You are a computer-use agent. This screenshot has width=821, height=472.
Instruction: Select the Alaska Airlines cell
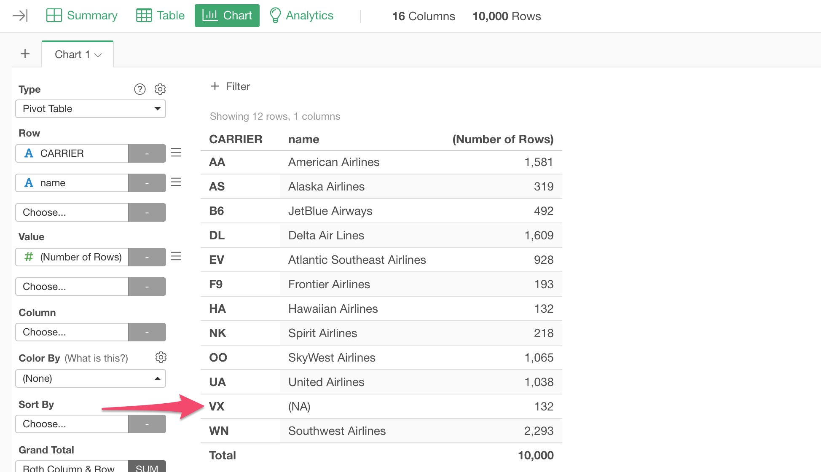point(326,187)
